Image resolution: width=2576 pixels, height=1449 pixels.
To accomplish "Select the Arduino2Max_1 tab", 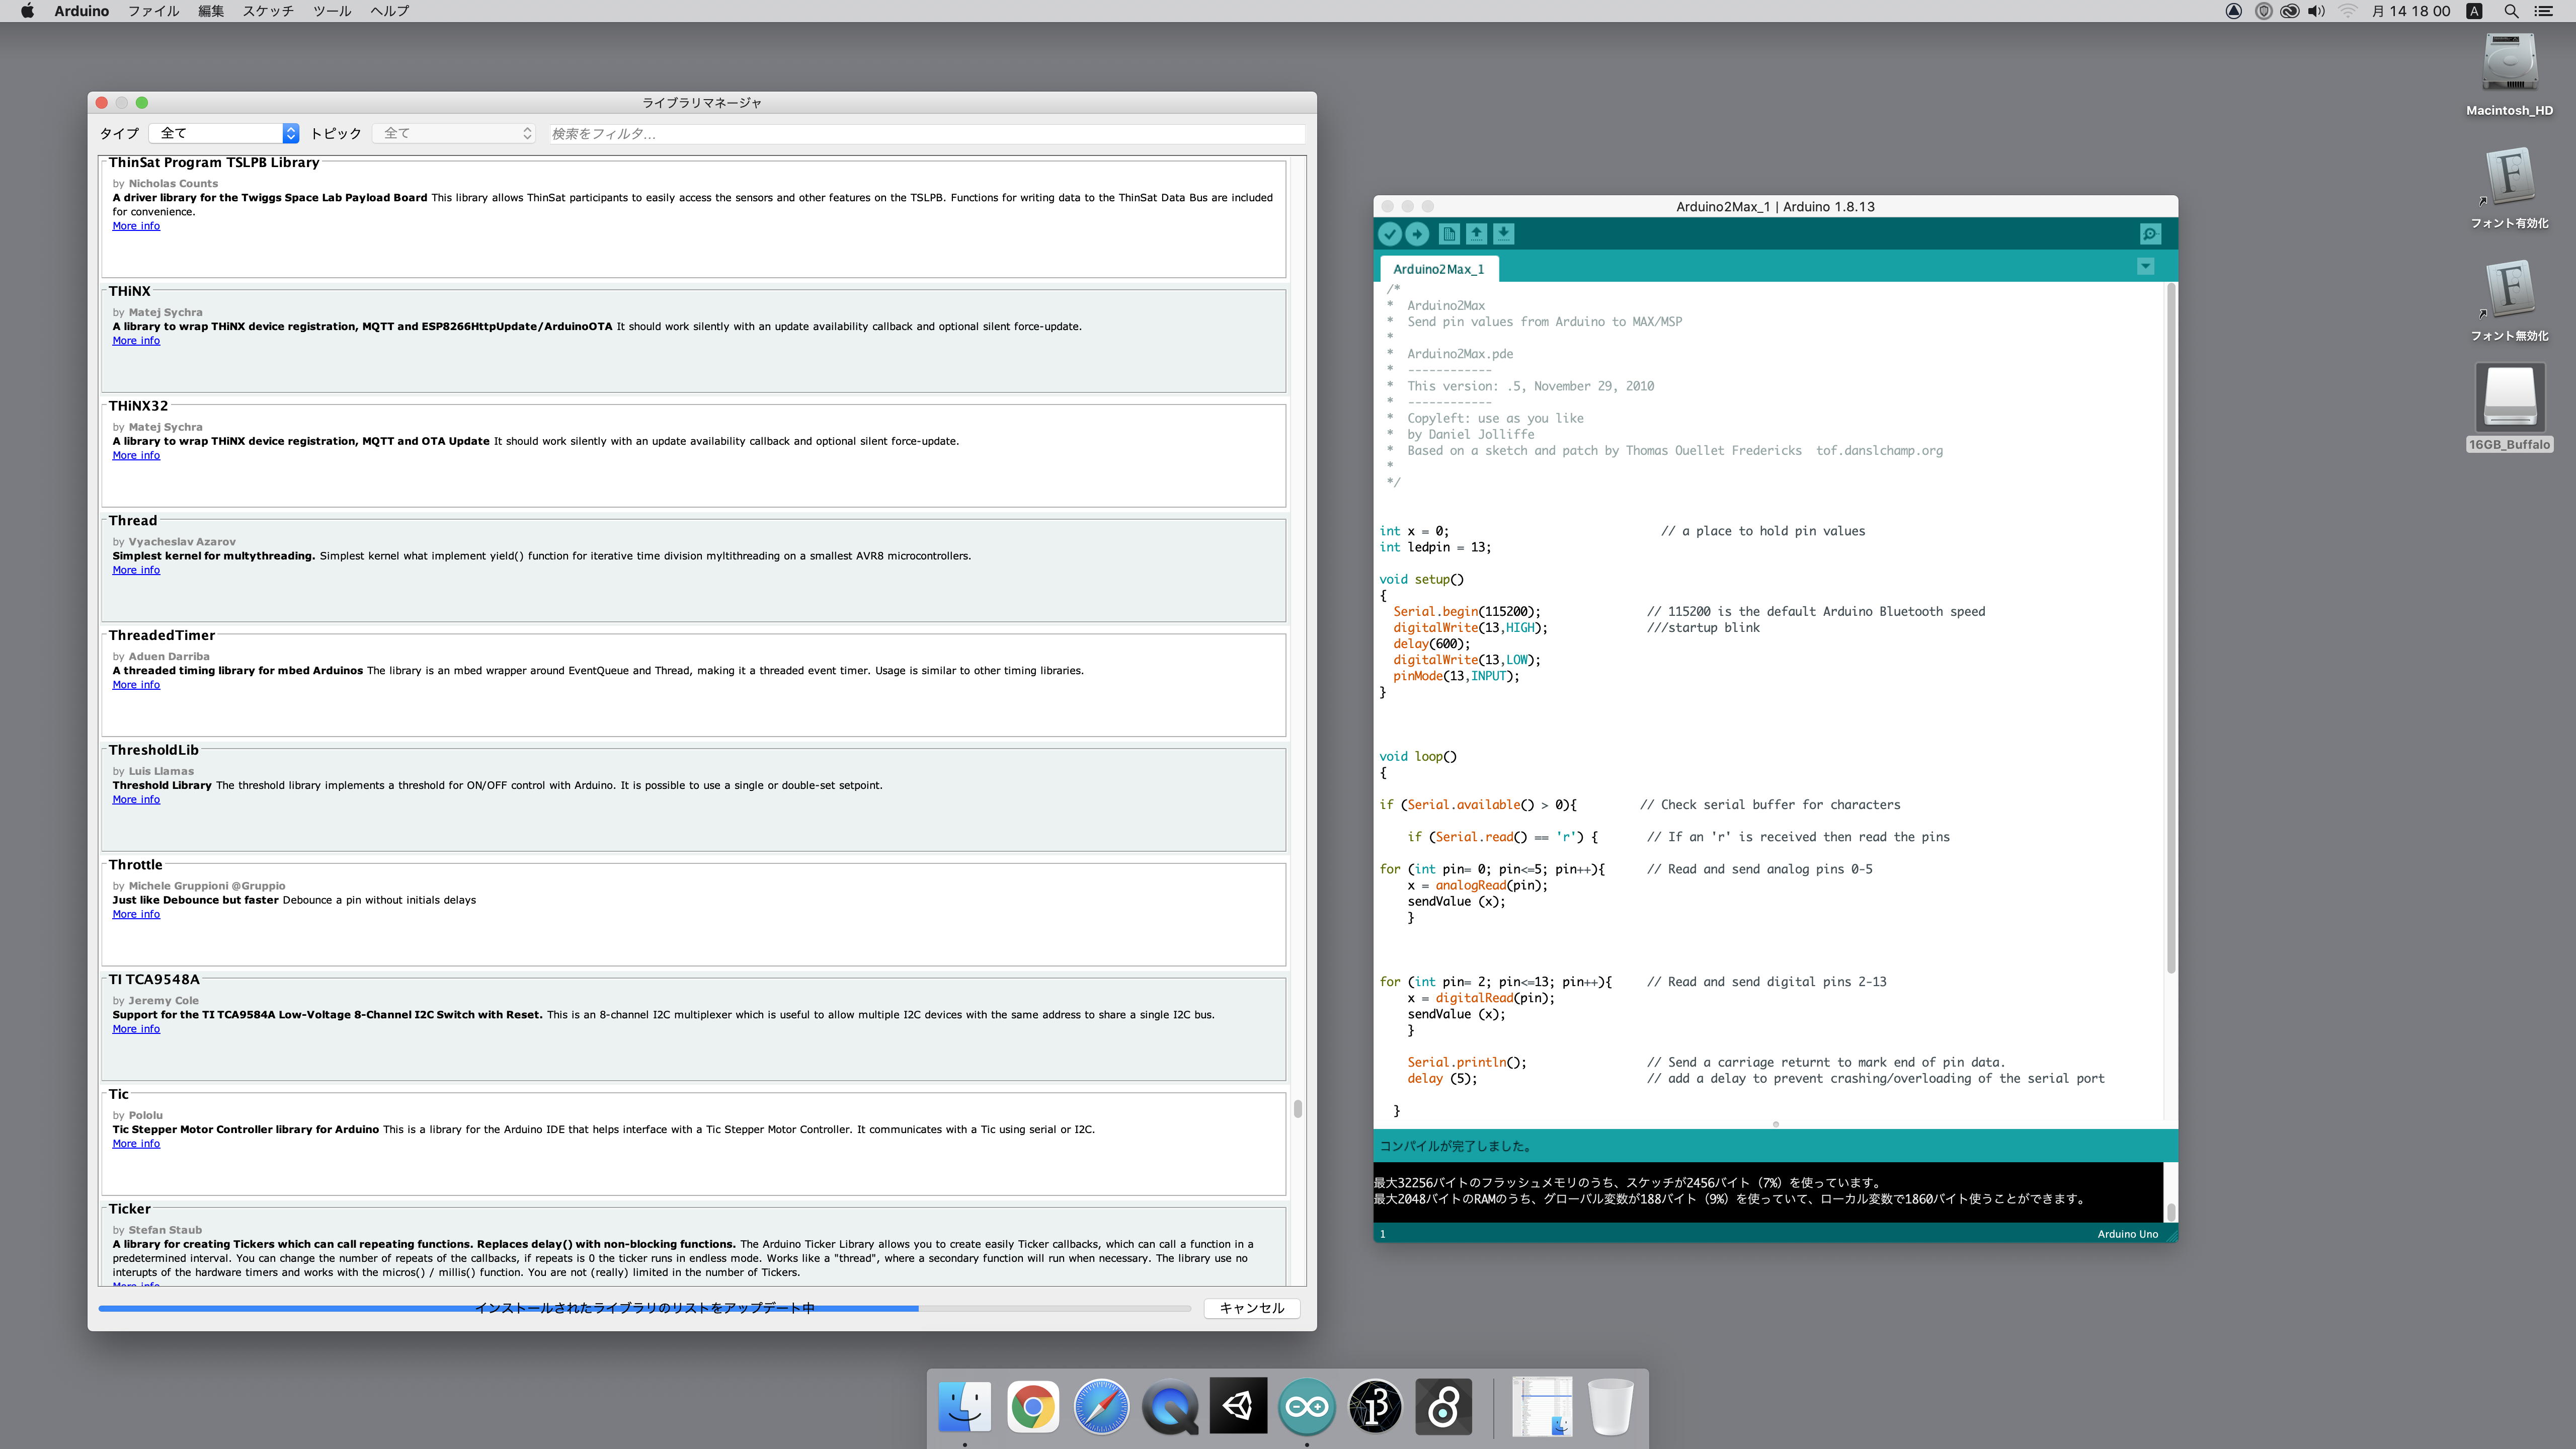I will (1438, 269).
